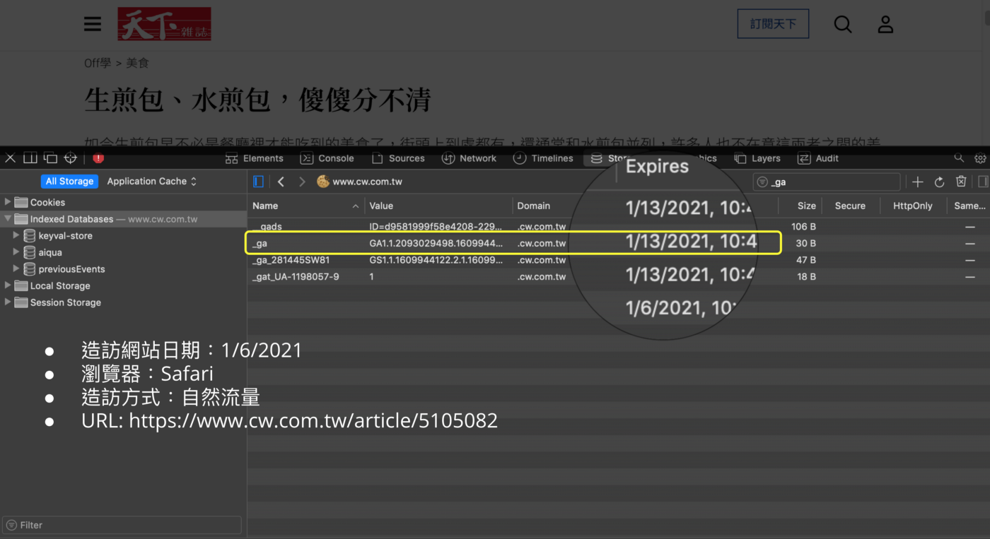Expand the keyval-store database
Screen dimensions: 990x539
pyautogui.click(x=16, y=235)
